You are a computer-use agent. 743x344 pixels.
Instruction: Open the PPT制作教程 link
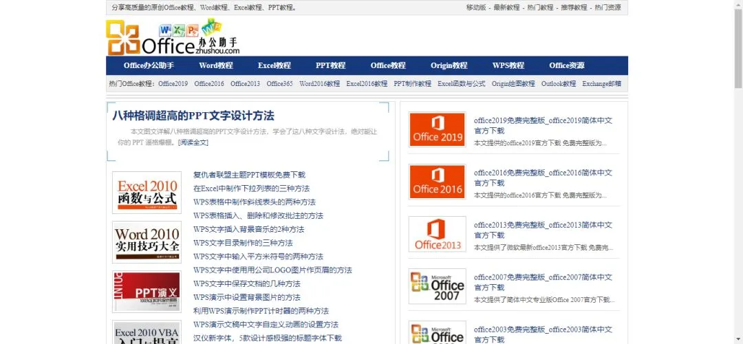point(412,84)
